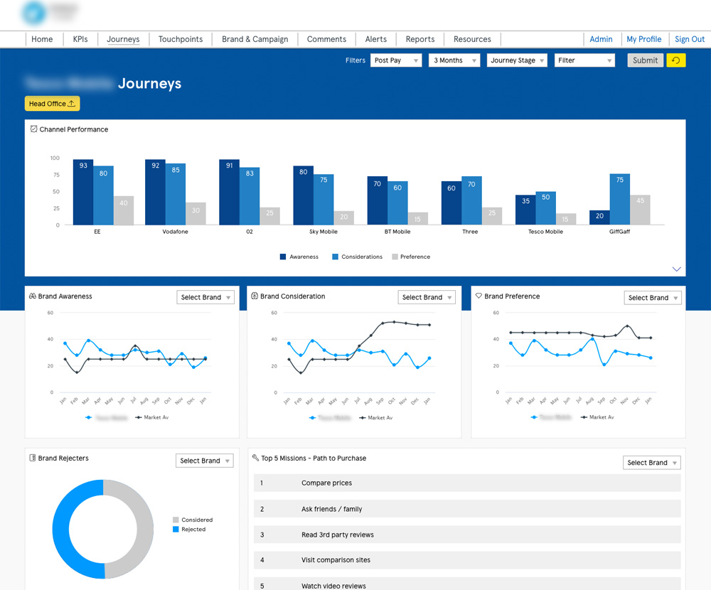Open the Alerts tab
The height and width of the screenshot is (590, 711).
point(376,39)
